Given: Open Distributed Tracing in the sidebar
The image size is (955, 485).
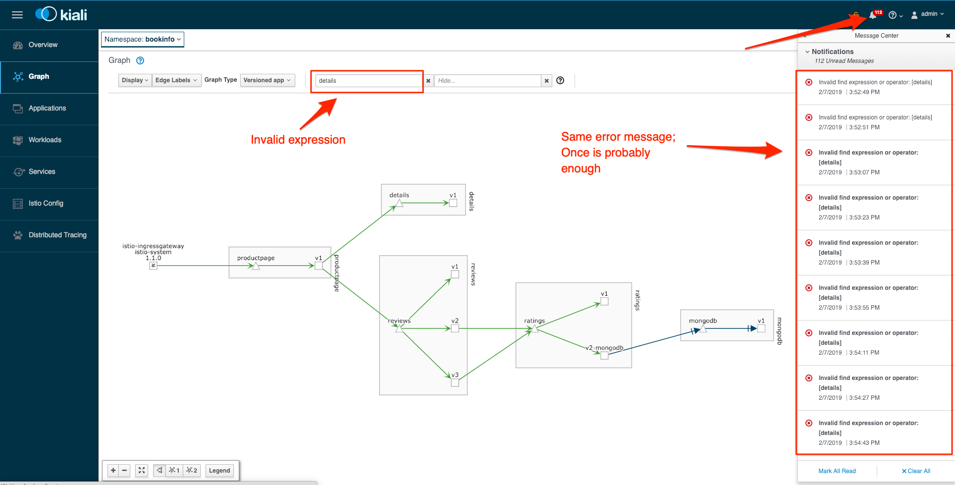Looking at the screenshot, I should tap(49, 235).
